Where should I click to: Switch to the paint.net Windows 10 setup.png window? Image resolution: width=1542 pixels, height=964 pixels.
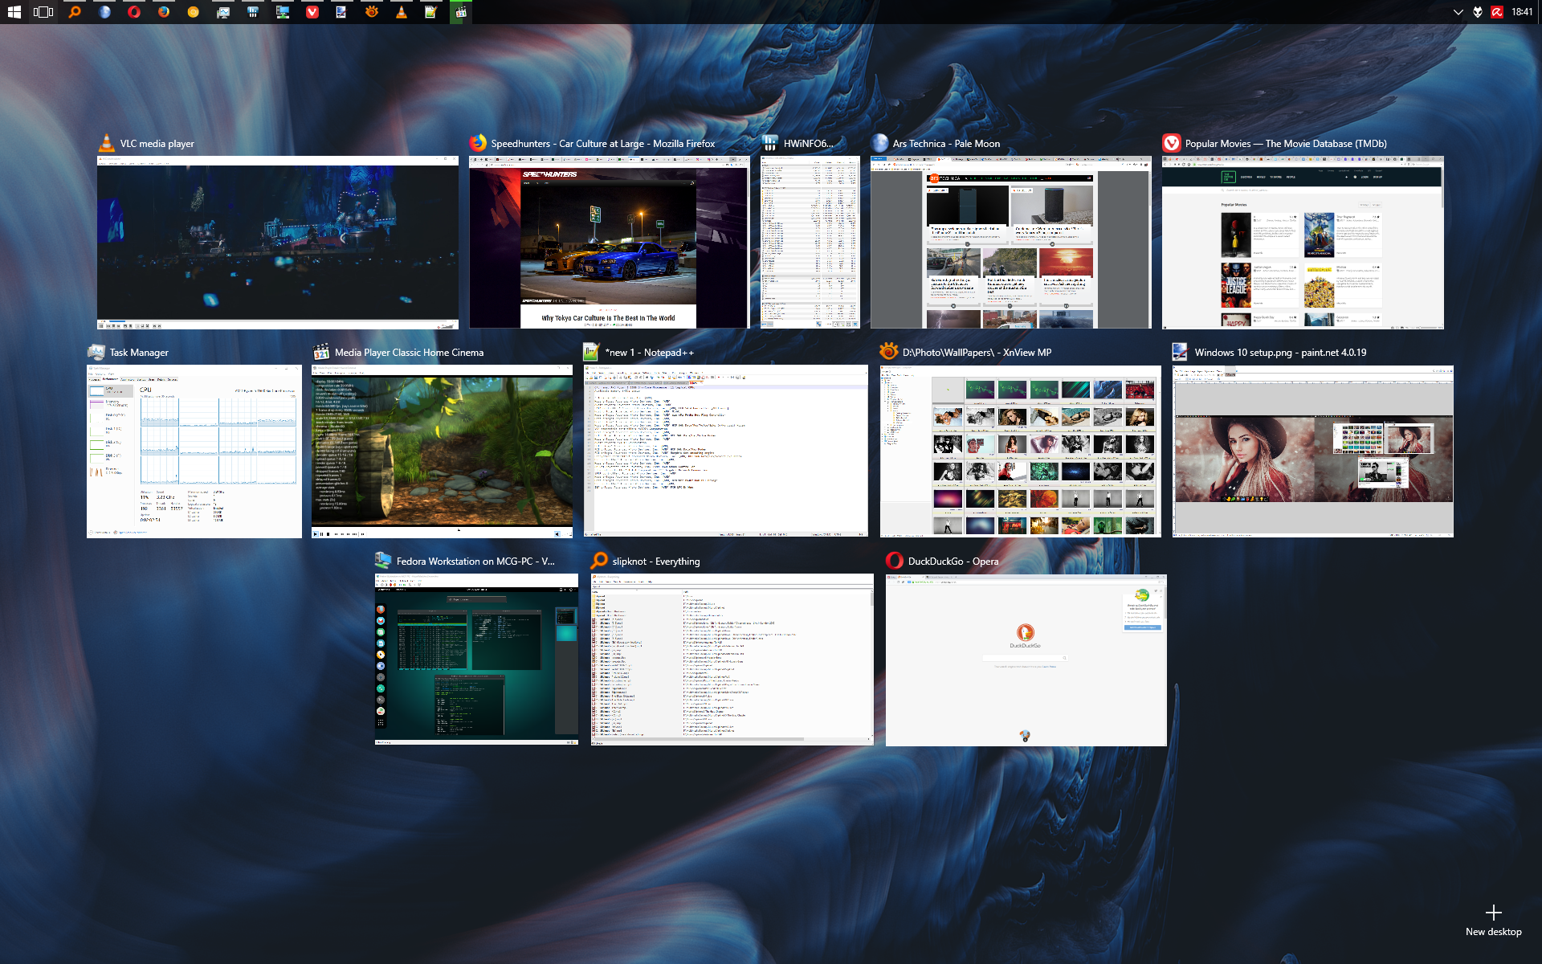pos(1312,451)
